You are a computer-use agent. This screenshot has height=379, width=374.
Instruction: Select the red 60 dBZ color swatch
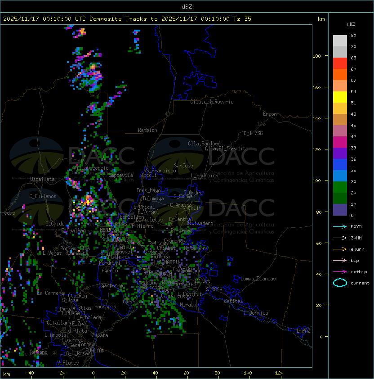pyautogui.click(x=340, y=63)
